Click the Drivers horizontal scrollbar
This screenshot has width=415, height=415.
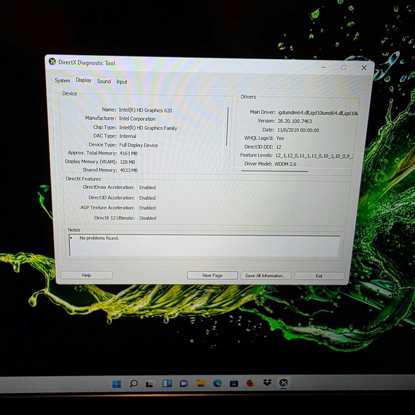274,171
